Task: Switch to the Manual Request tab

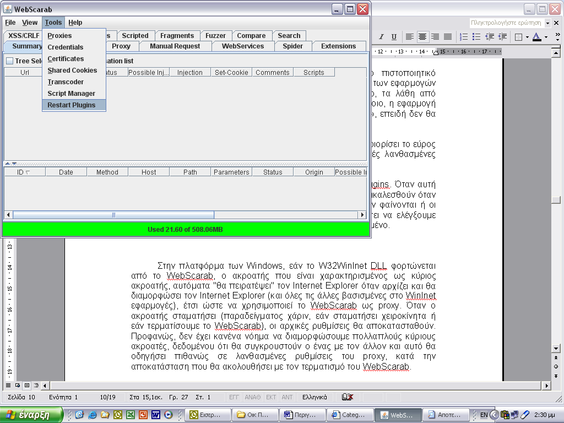Action: (175, 46)
